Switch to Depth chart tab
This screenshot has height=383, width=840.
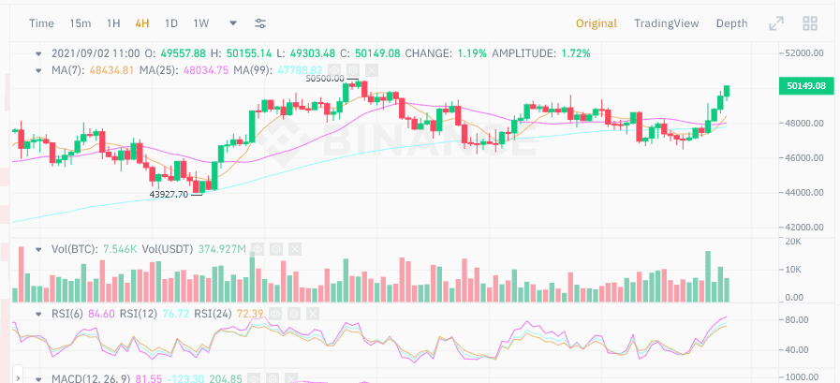pos(731,23)
